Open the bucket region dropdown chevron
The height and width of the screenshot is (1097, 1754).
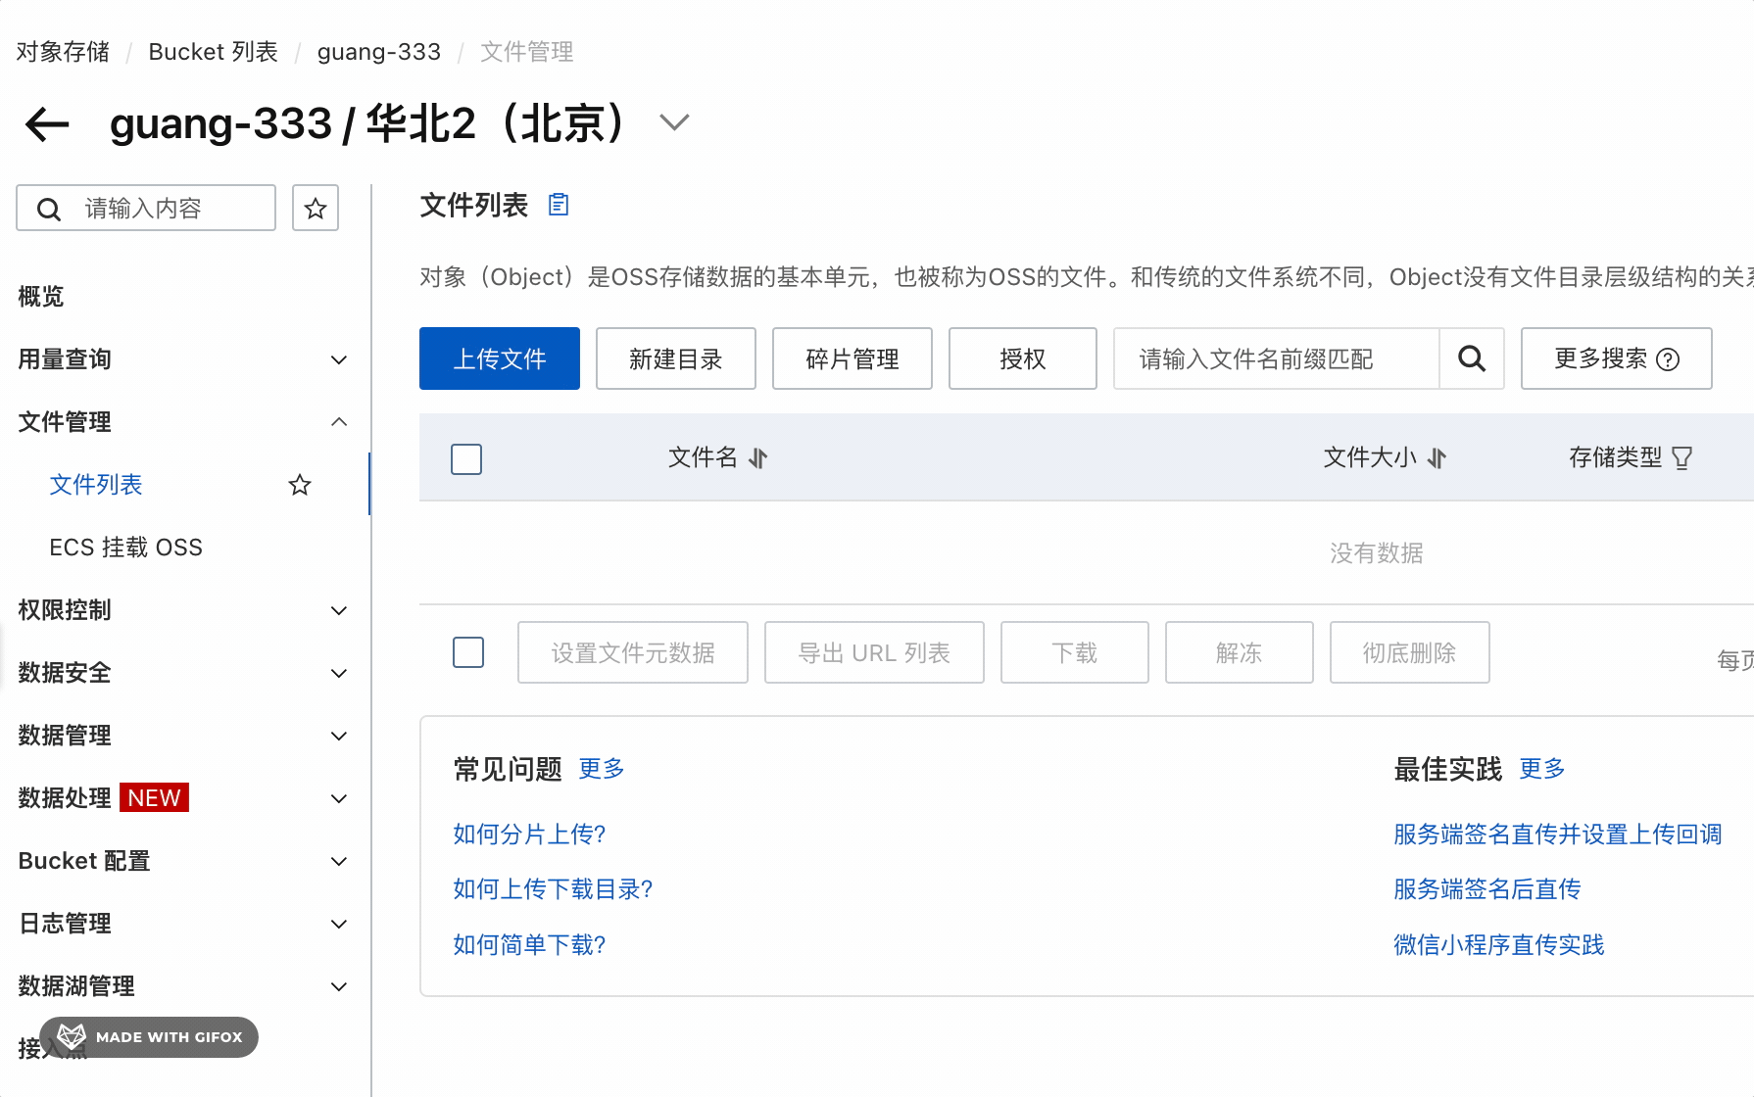(x=674, y=122)
